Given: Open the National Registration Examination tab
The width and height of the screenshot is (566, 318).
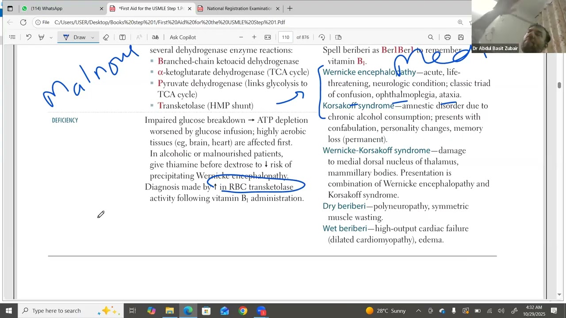Looking at the screenshot, I should pos(239,8).
